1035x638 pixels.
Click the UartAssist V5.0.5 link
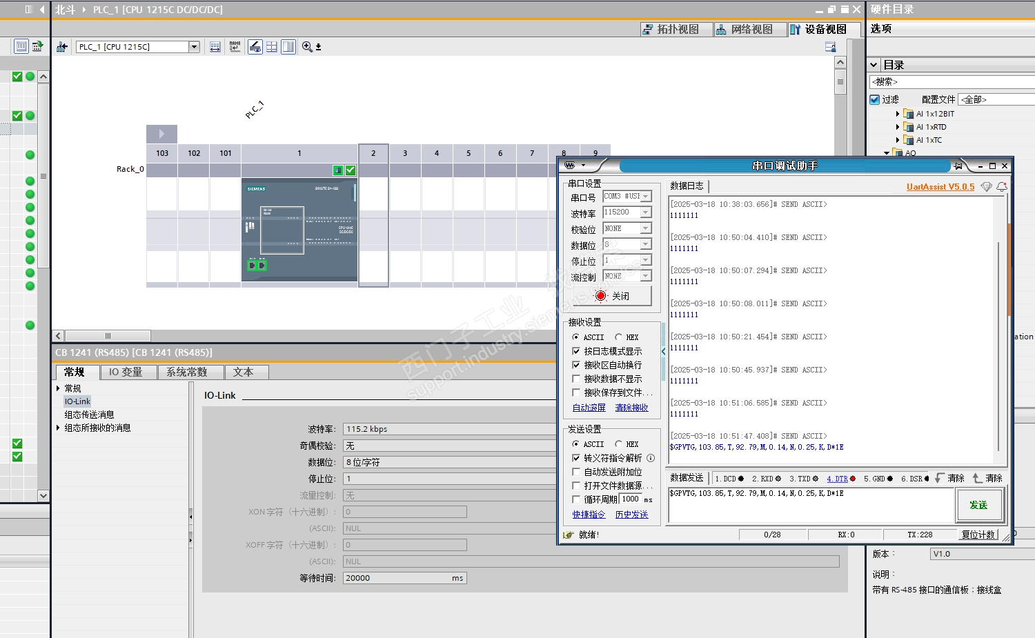click(x=940, y=187)
